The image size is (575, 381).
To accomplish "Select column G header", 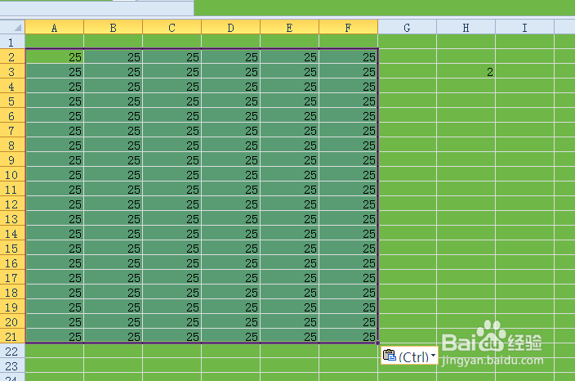I will click(x=407, y=27).
